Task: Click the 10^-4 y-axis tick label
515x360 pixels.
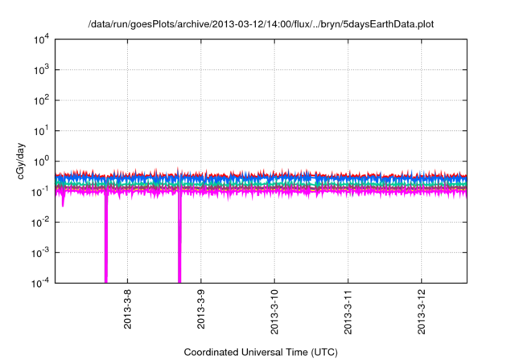Action: tap(40, 284)
